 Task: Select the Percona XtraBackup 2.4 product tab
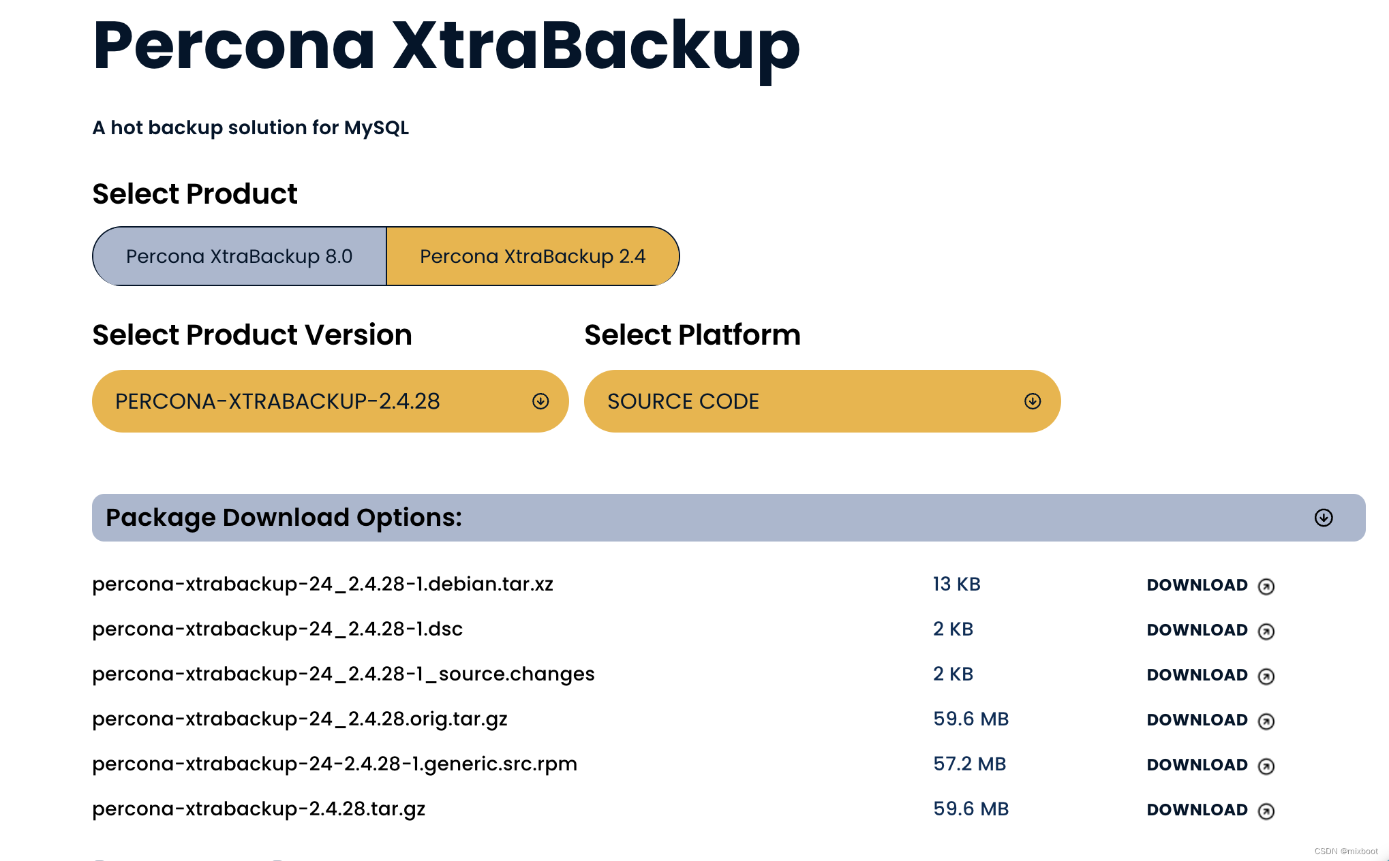tap(533, 256)
